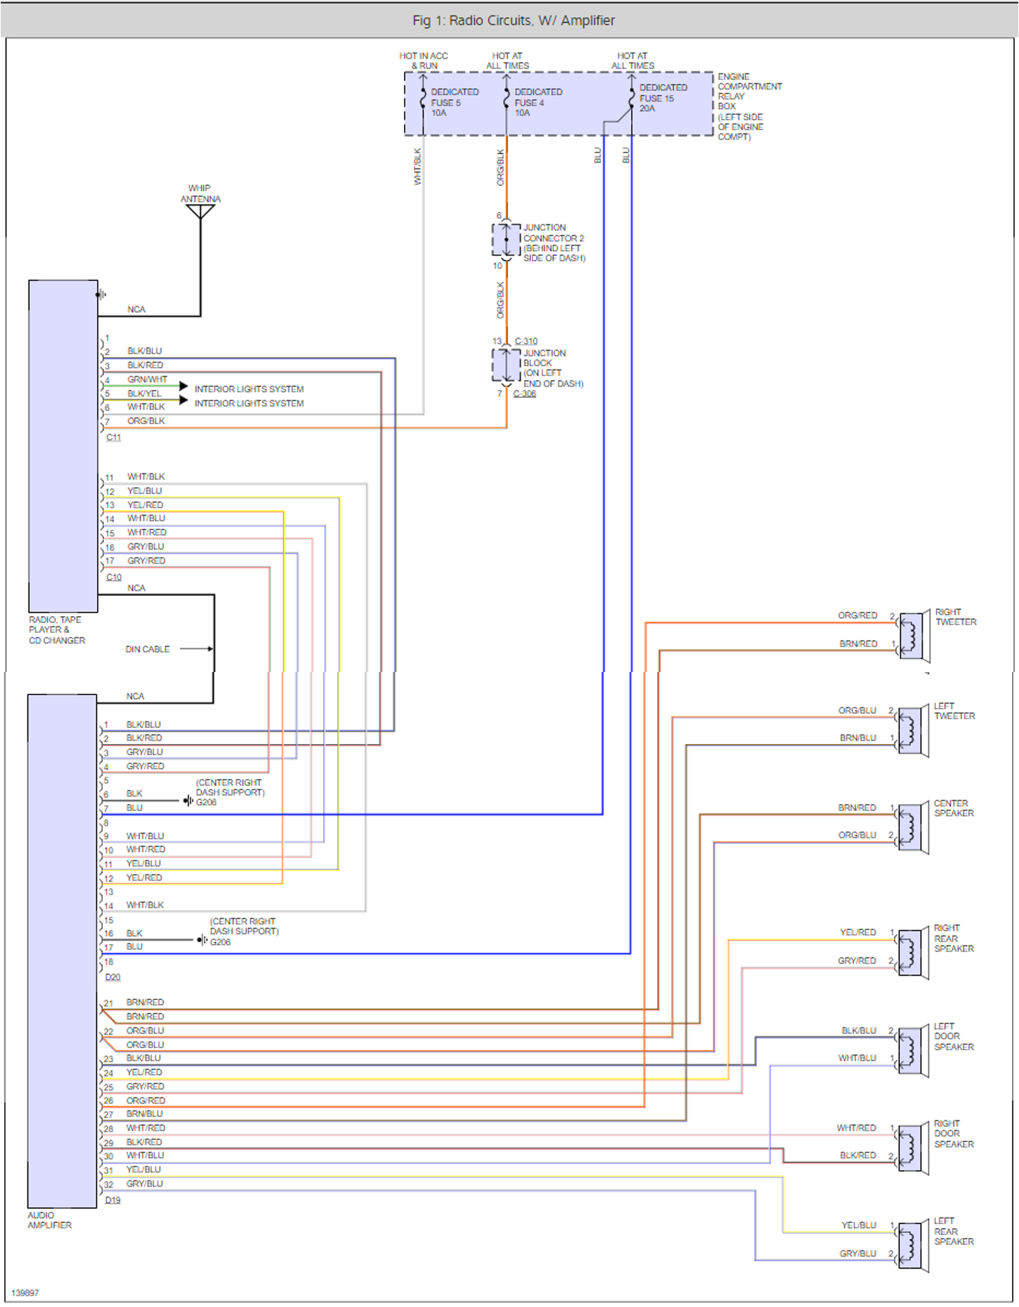Select the Left Tweeter speaker symbol
This screenshot has width=1019, height=1307.
click(911, 731)
